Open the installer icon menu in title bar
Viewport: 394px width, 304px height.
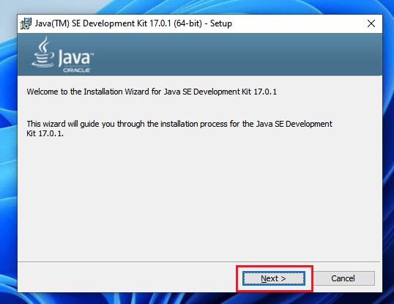26,23
